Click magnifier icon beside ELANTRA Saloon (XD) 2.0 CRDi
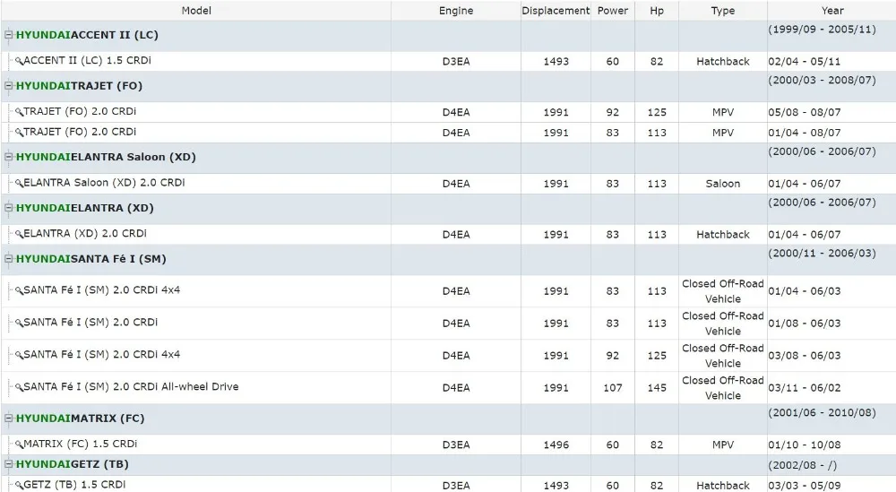 click(19, 183)
